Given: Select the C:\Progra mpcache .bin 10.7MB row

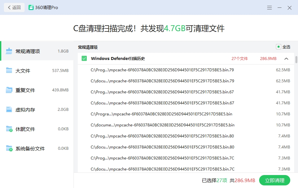Looking at the screenshot, I should 161,114.
